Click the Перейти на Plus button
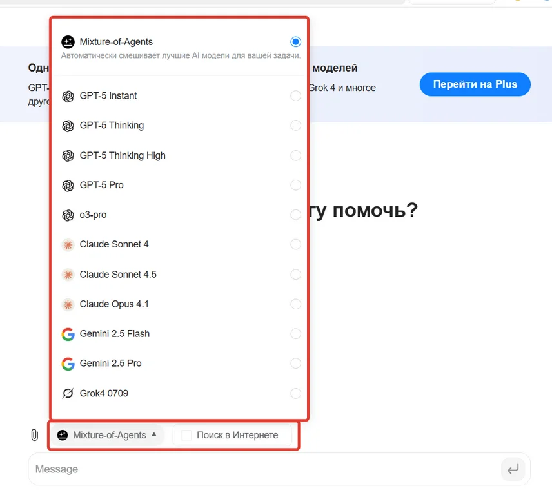Viewport: 552px width, 495px height. tap(475, 84)
